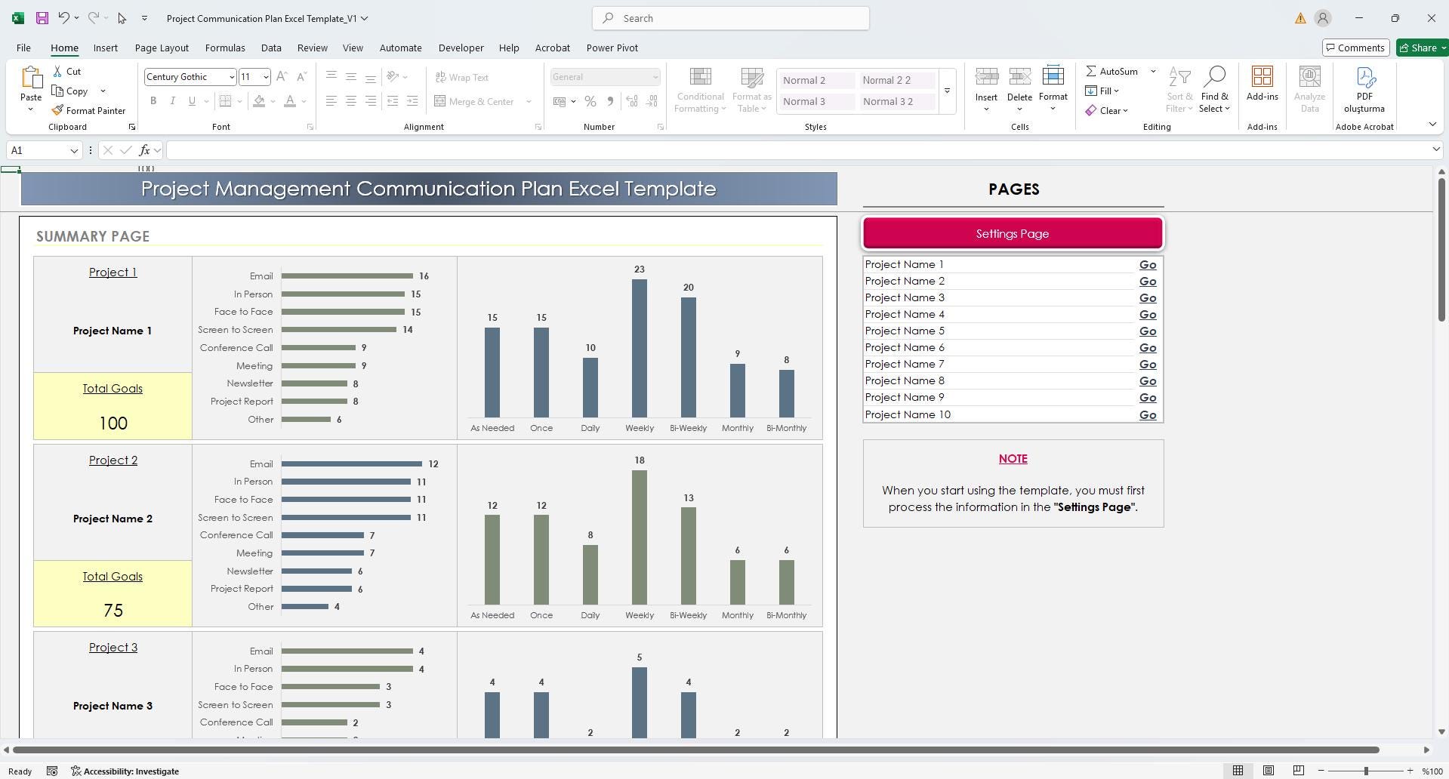Open Format as Table gallery
The height and width of the screenshot is (779, 1449).
coord(751,91)
